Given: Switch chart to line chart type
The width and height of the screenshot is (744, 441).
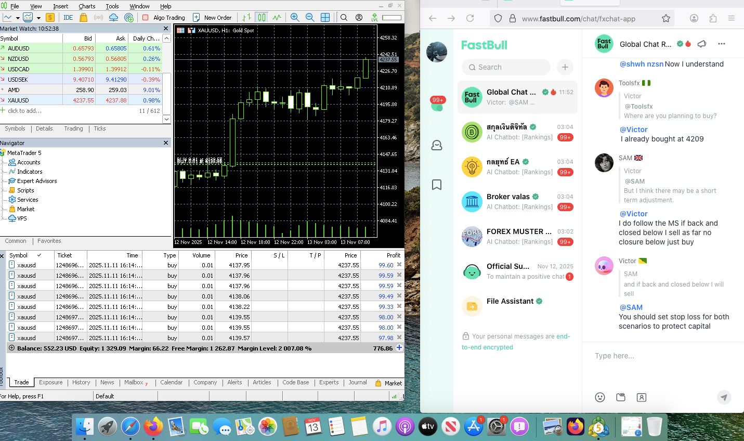Looking at the screenshot, I should (277, 17).
